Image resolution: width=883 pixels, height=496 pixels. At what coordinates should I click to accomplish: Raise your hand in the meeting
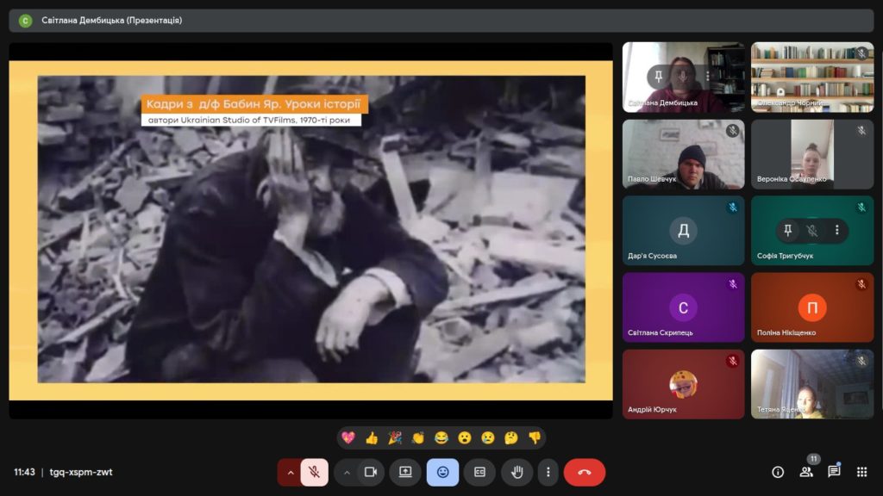pos(517,472)
